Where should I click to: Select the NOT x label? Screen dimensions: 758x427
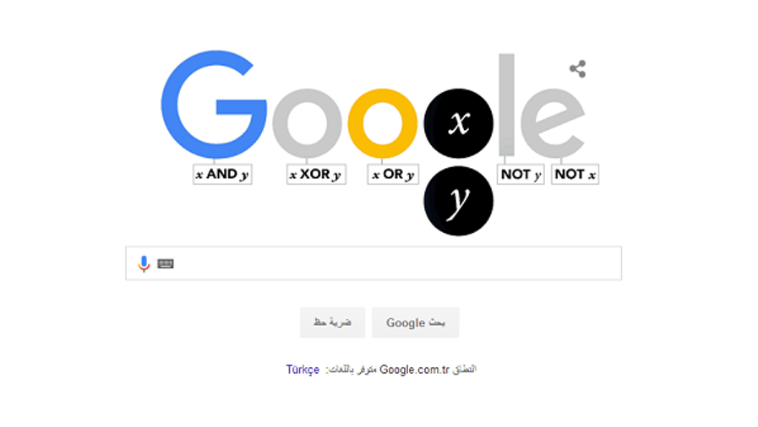point(575,174)
